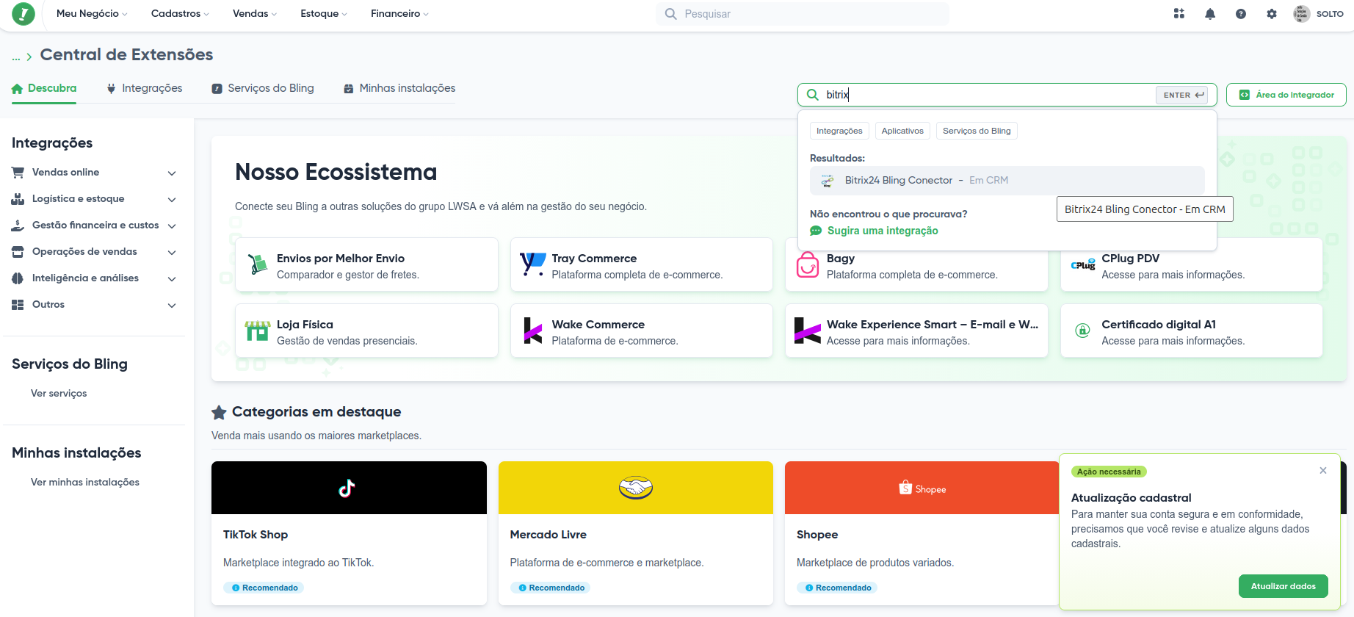Screen dimensions: 1354x617
Task: Click the help question mark icon
Action: (x=1241, y=14)
